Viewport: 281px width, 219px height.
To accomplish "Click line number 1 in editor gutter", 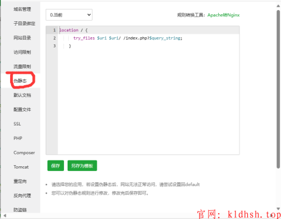I will pyautogui.click(x=55, y=30).
